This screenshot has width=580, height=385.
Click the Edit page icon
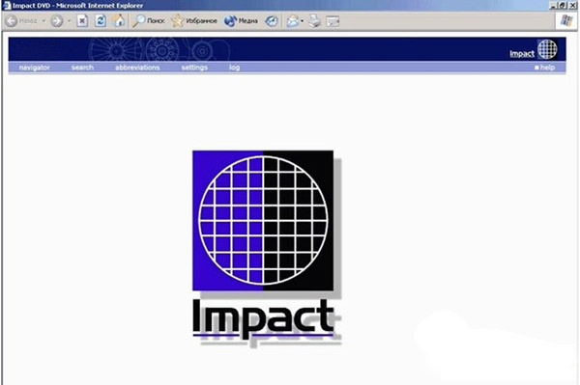point(333,21)
